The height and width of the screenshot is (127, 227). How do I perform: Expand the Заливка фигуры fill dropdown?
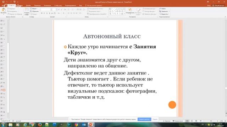[149, 8]
